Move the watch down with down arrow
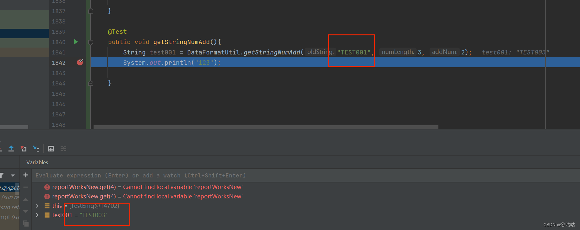 (x=26, y=212)
